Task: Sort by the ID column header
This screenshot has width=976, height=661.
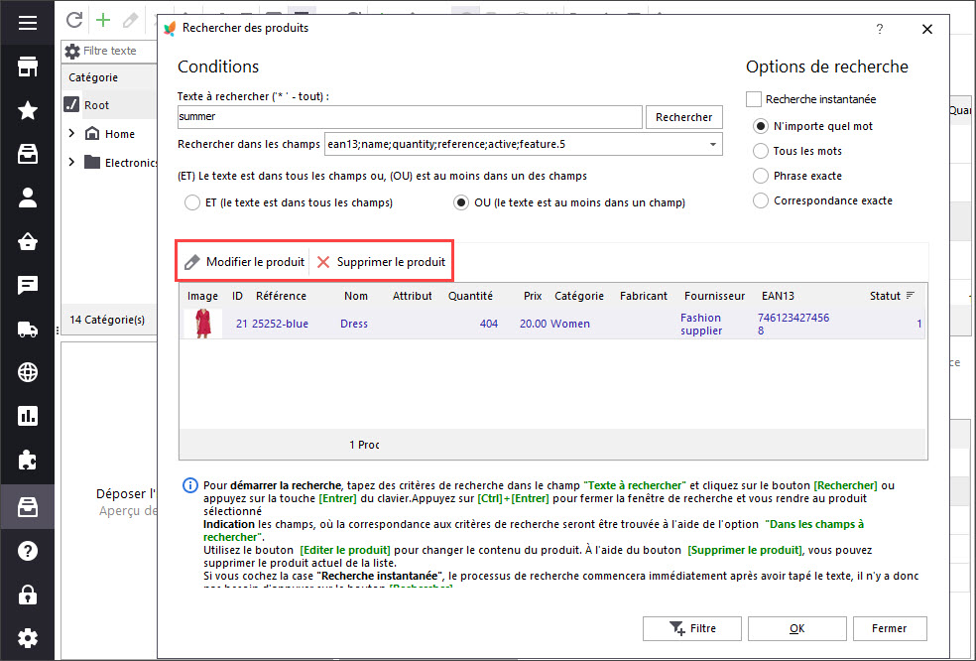Action: pyautogui.click(x=237, y=296)
